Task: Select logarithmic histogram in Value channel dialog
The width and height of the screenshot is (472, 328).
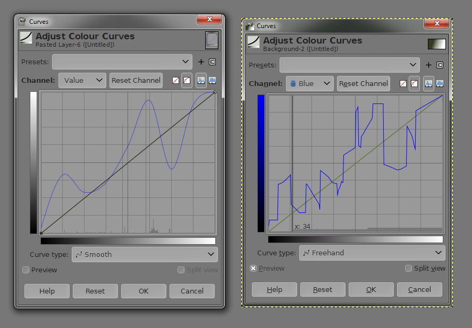Action: pyautogui.click(x=212, y=80)
